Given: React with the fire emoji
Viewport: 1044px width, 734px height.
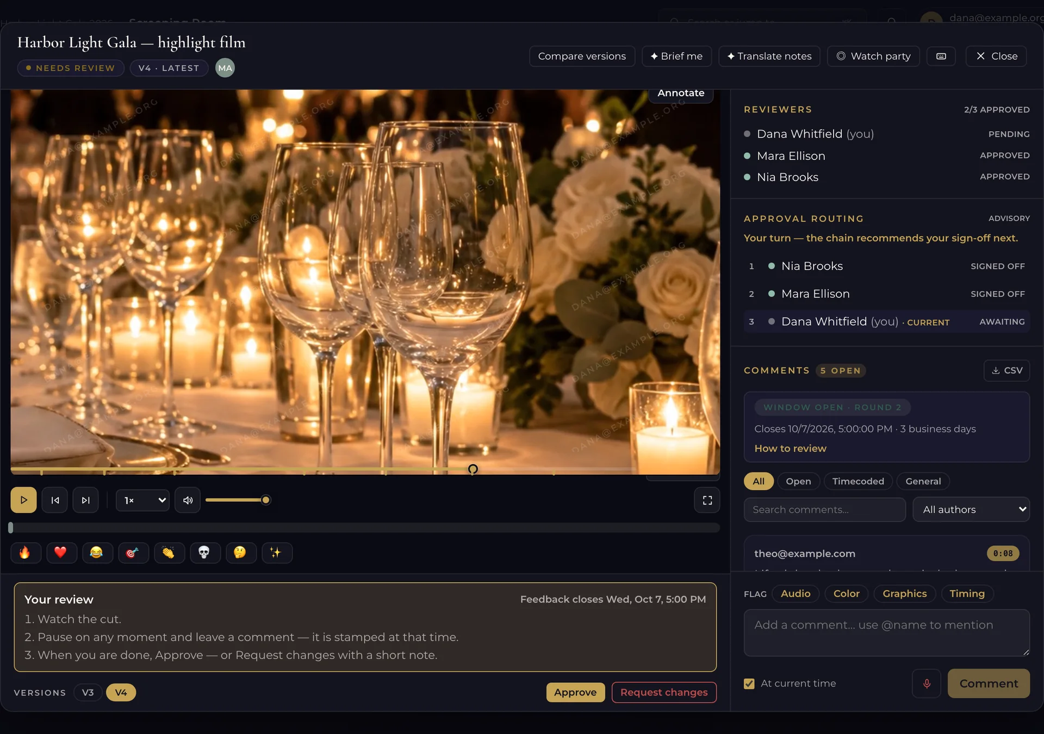Looking at the screenshot, I should (25, 552).
